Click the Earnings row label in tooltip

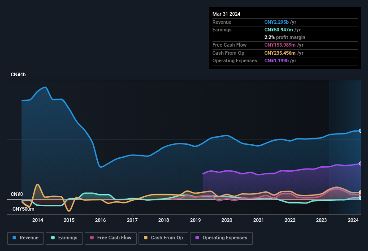pyautogui.click(x=222, y=30)
